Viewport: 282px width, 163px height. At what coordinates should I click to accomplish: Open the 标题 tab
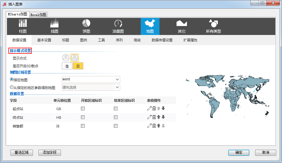coord(66,40)
